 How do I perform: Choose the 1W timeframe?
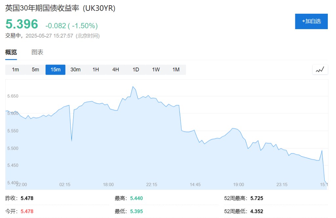(x=156, y=69)
